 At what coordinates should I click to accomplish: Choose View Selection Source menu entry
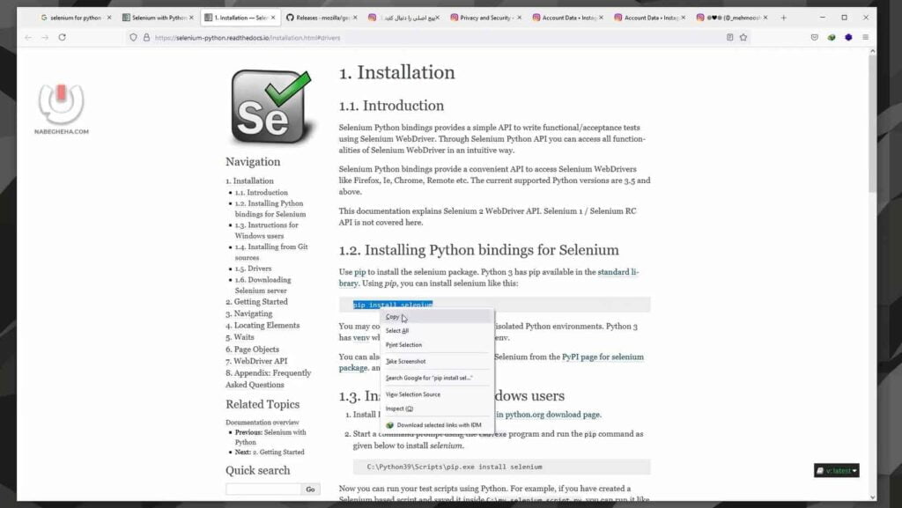tap(437, 394)
